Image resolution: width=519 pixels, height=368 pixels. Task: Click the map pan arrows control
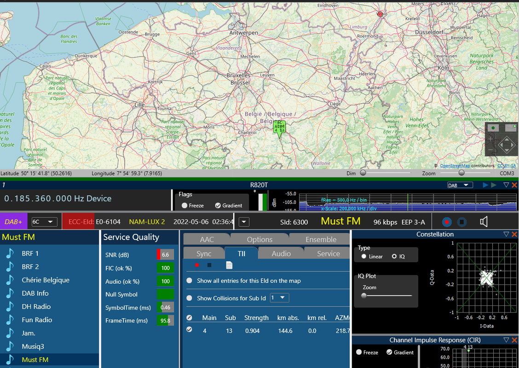507,144
